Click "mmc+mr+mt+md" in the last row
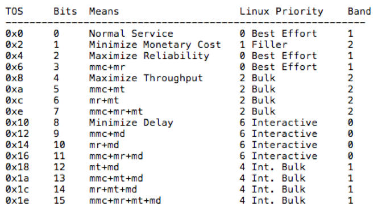The width and height of the screenshot is (382, 215). 125,201
